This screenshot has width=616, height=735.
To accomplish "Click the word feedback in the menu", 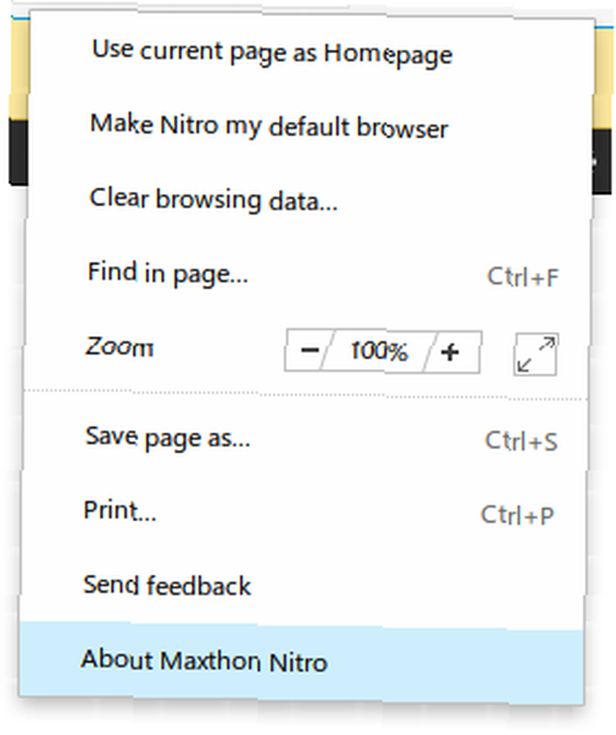I will [x=198, y=586].
